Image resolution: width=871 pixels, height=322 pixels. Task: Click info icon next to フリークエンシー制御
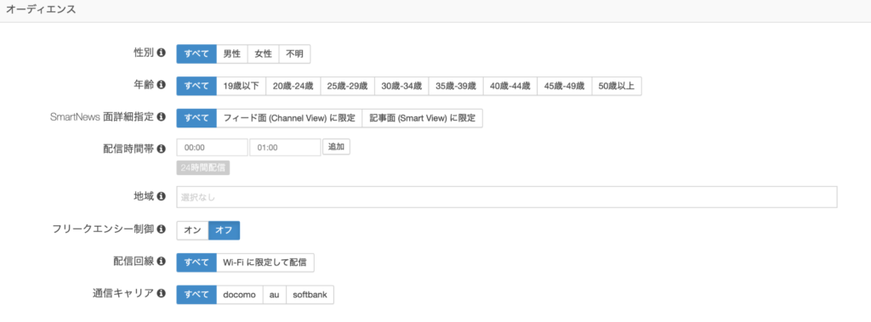[161, 229]
